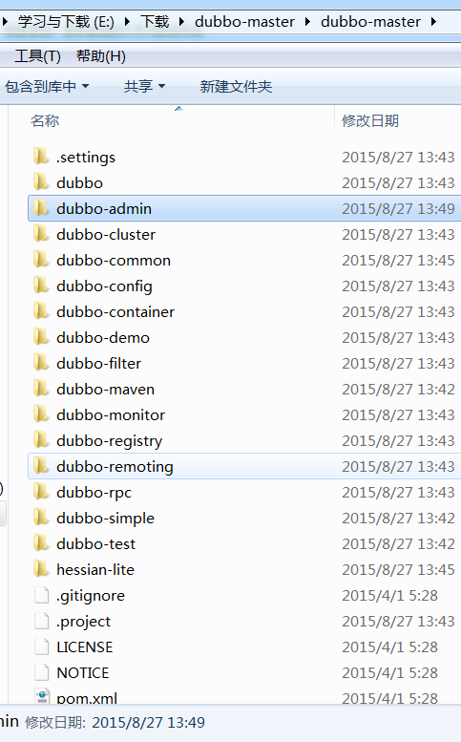Select the dubbo-monitor folder row
This screenshot has height=742, width=461.
pos(244,415)
